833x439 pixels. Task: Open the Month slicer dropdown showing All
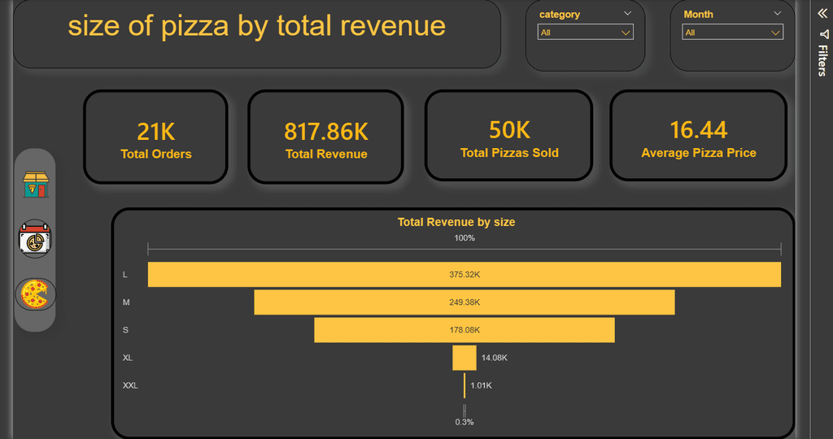(733, 33)
